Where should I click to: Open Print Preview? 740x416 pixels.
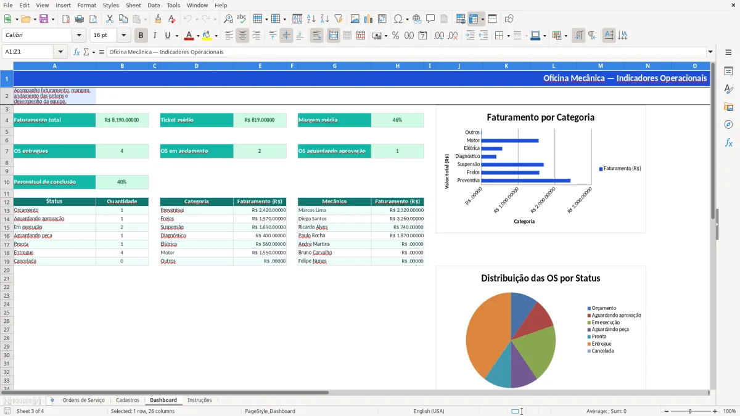[93, 19]
